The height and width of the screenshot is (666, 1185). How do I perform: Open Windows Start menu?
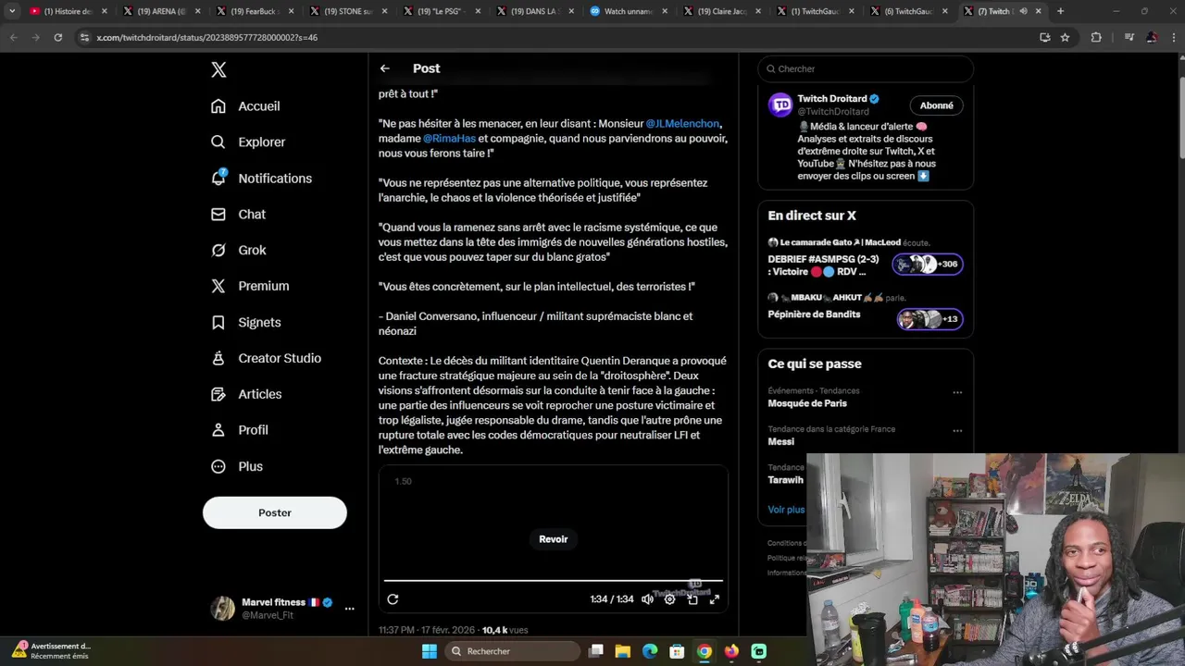click(x=430, y=651)
